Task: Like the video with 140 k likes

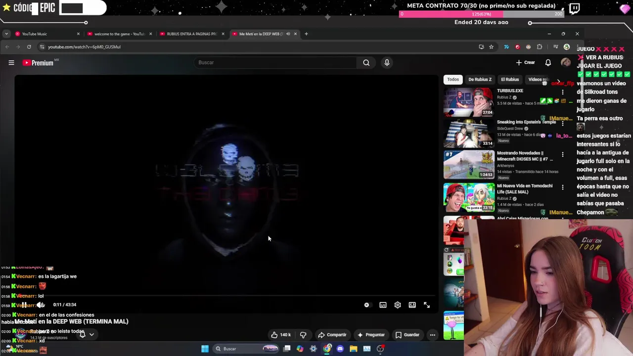Action: pos(281,335)
